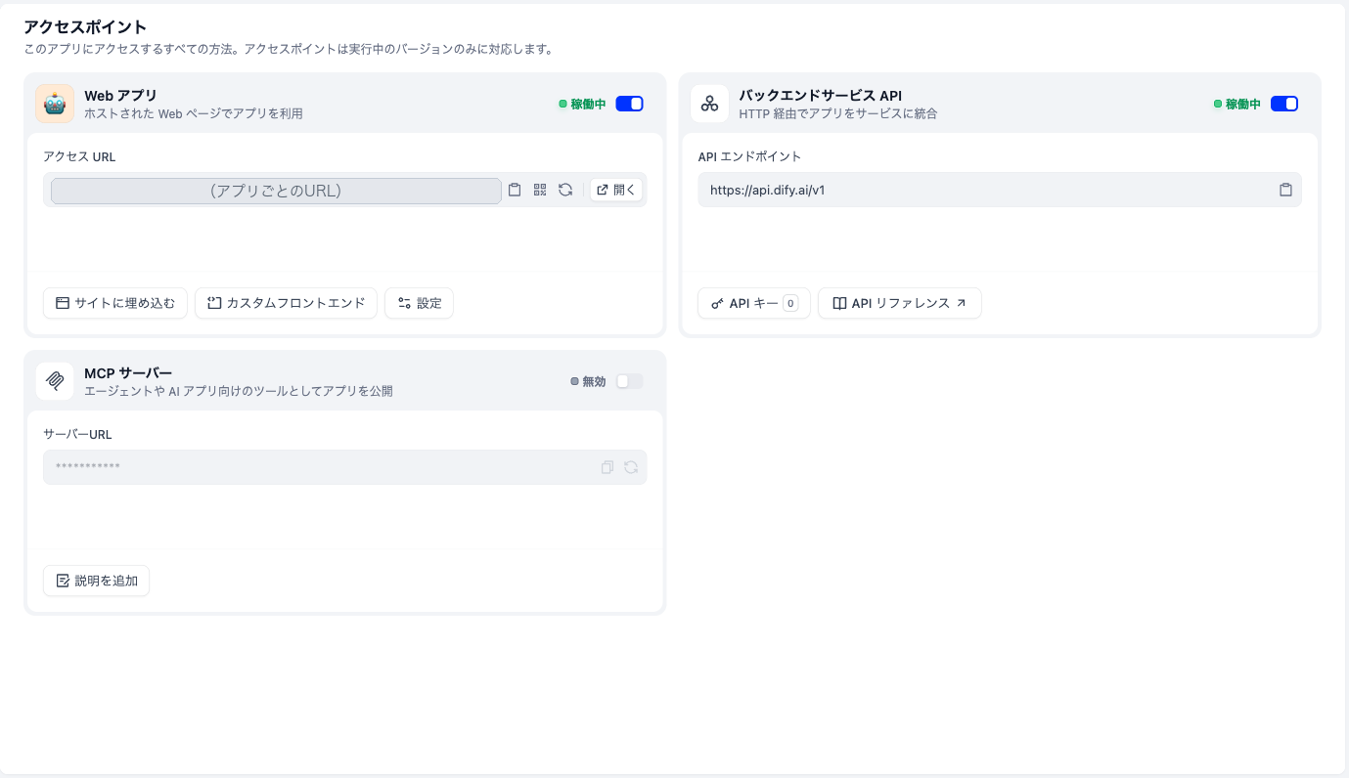Click the アクセス URL label
This screenshot has height=778, width=1349.
pyautogui.click(x=80, y=156)
